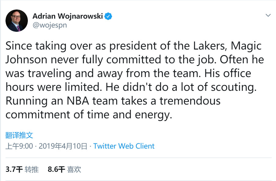Open the Twitter Web Client source link

[124, 146]
